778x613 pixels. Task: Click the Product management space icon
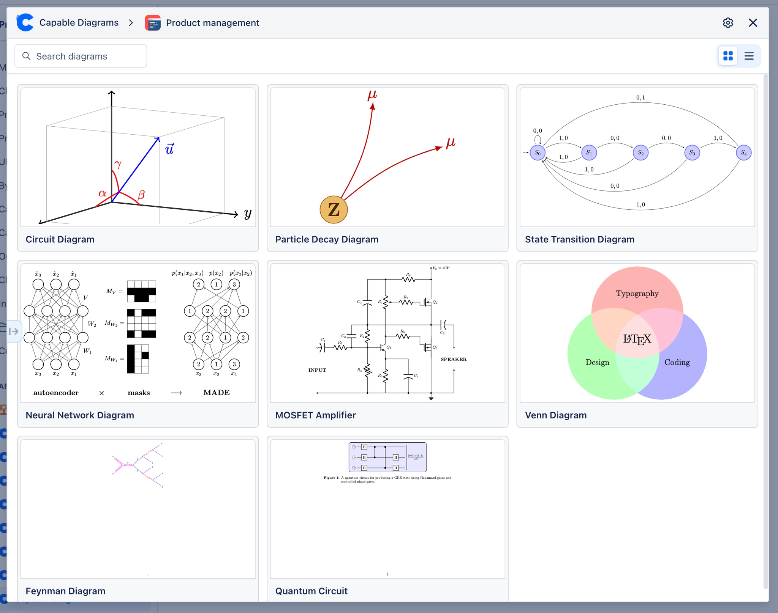pyautogui.click(x=153, y=23)
